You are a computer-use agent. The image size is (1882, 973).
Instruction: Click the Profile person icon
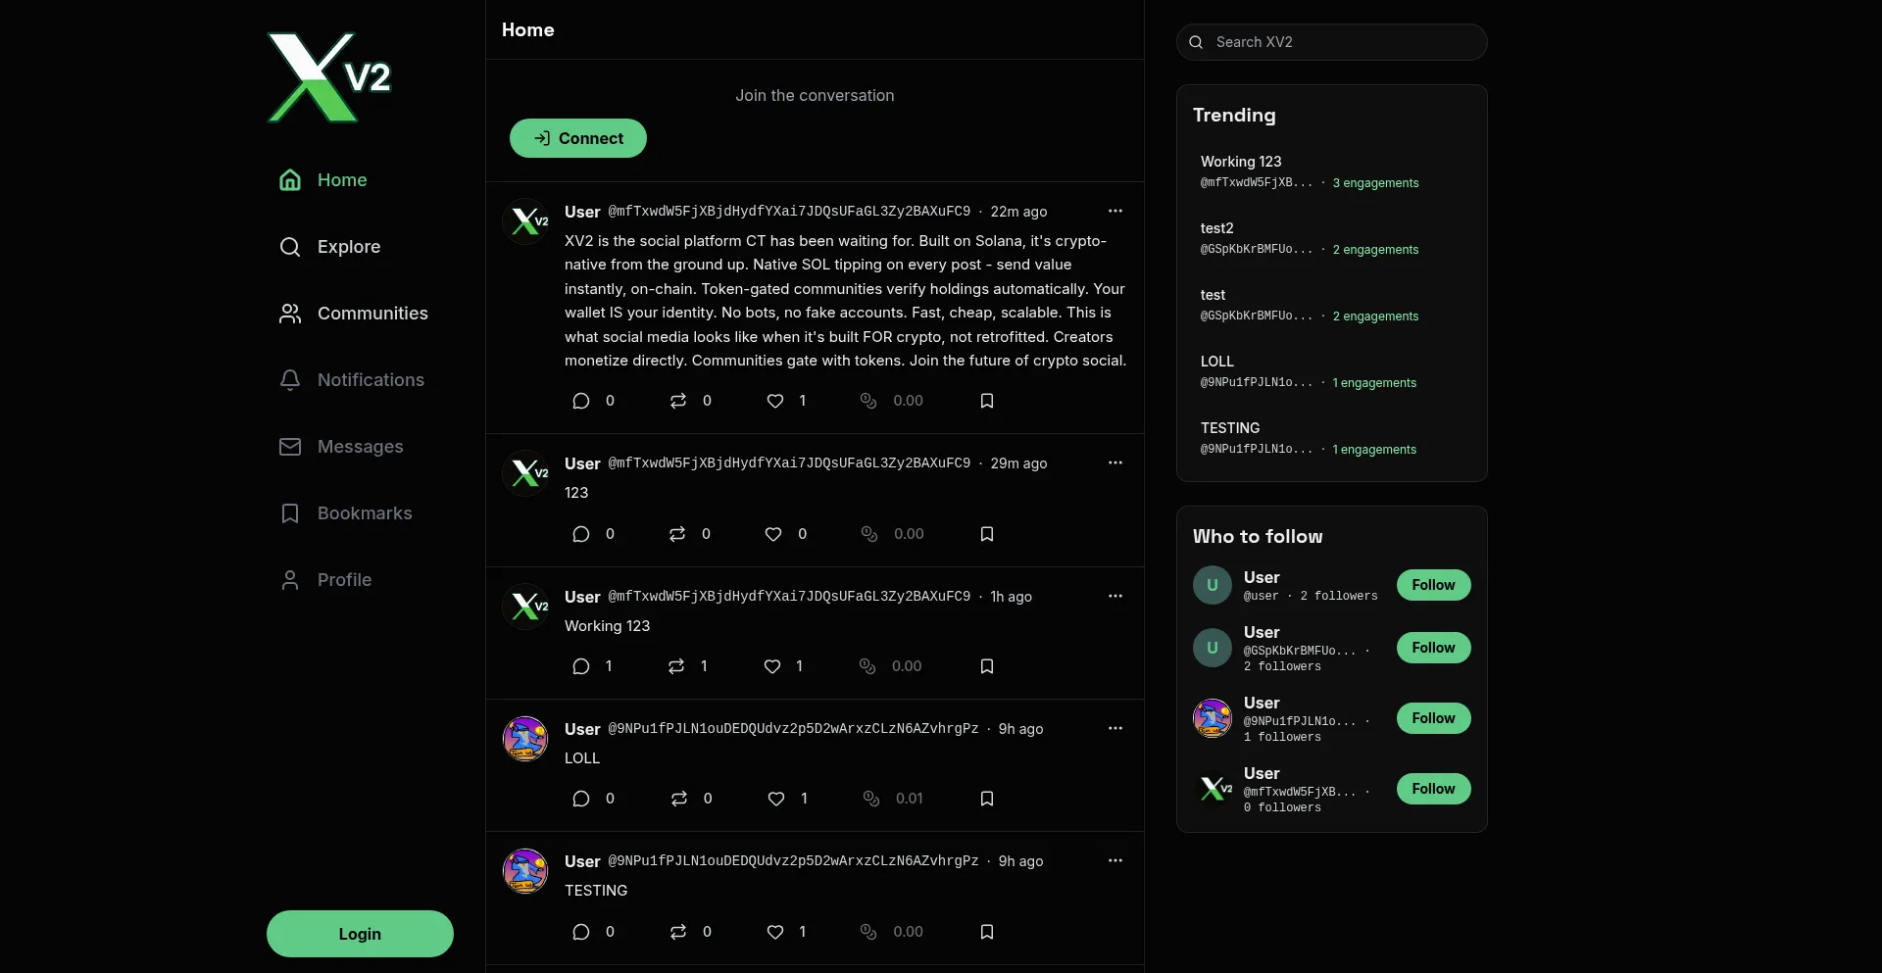pos(290,580)
